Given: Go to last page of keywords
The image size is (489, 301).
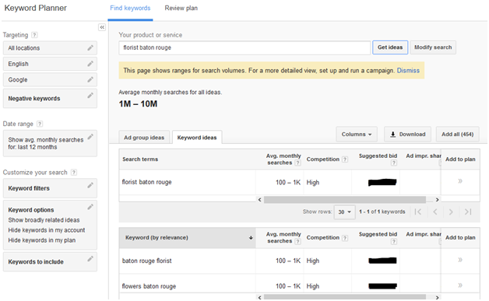Looking at the screenshot, I should (468, 212).
